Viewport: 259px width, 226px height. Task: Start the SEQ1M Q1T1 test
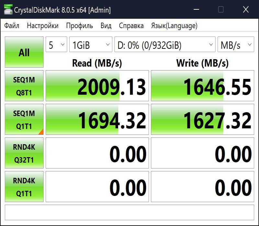(24, 119)
